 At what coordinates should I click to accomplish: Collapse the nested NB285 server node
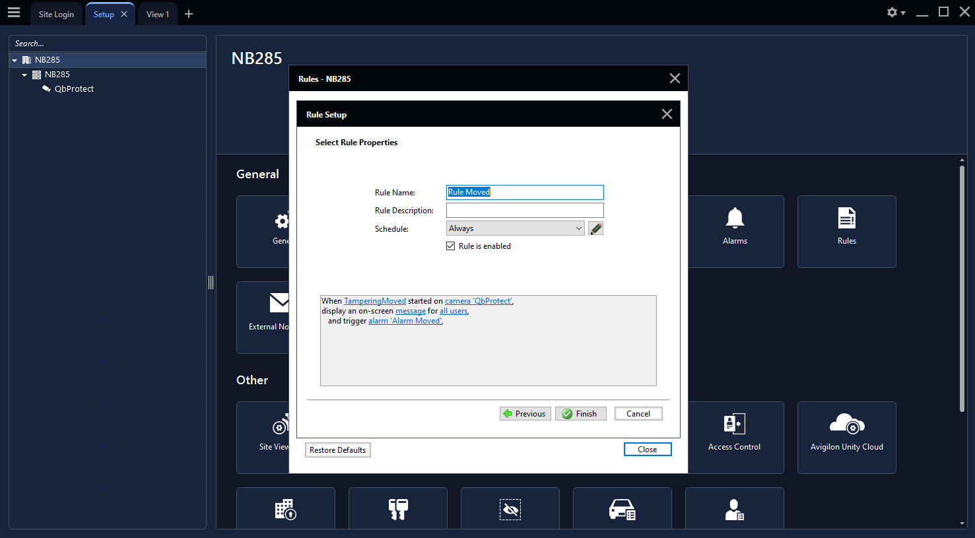pos(24,75)
